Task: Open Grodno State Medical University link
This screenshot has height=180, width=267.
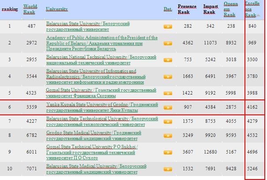Action: point(94,136)
